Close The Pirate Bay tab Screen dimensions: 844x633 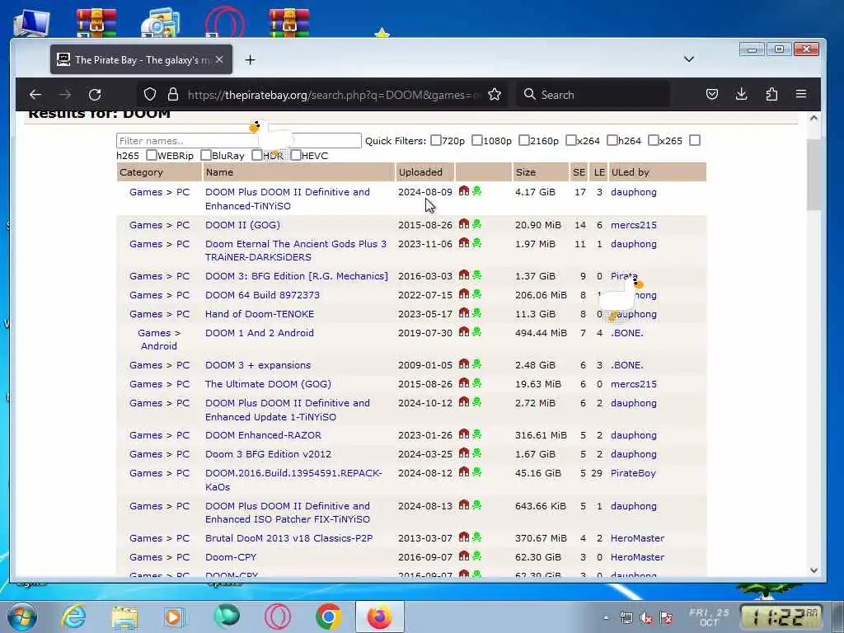(x=219, y=59)
